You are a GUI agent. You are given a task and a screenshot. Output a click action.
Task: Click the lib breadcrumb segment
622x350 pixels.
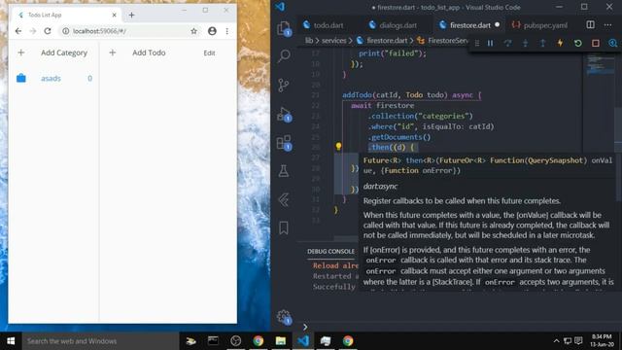tap(309, 41)
